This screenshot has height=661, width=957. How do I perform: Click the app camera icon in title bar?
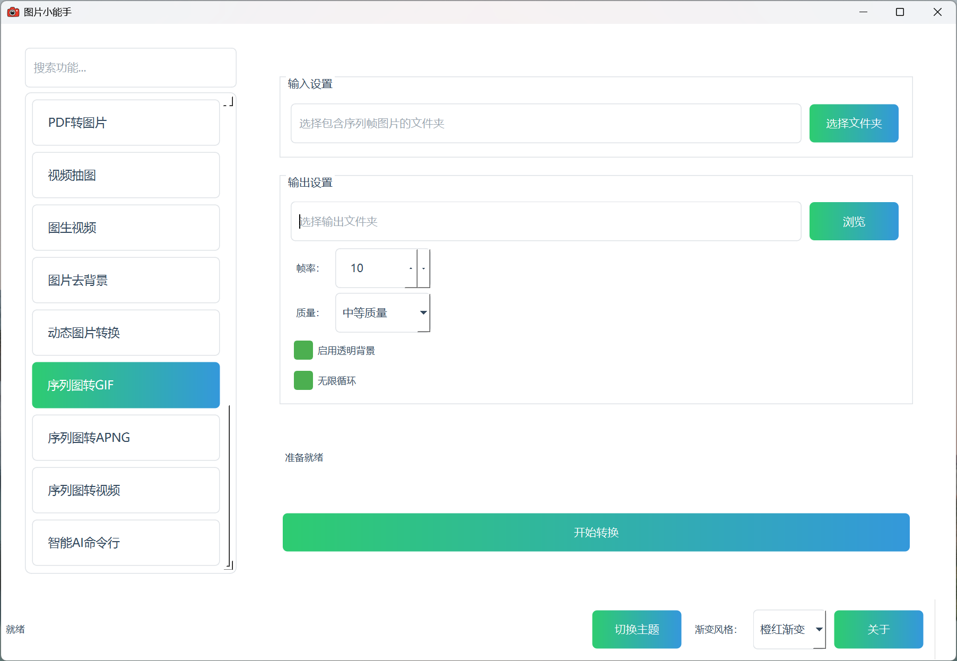[13, 12]
